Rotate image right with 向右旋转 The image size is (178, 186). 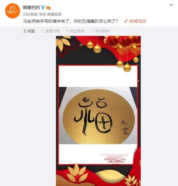pyautogui.click(x=100, y=31)
